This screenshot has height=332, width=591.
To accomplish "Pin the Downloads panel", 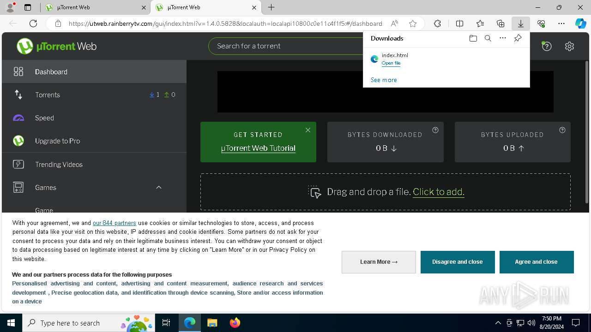I will click(518, 38).
